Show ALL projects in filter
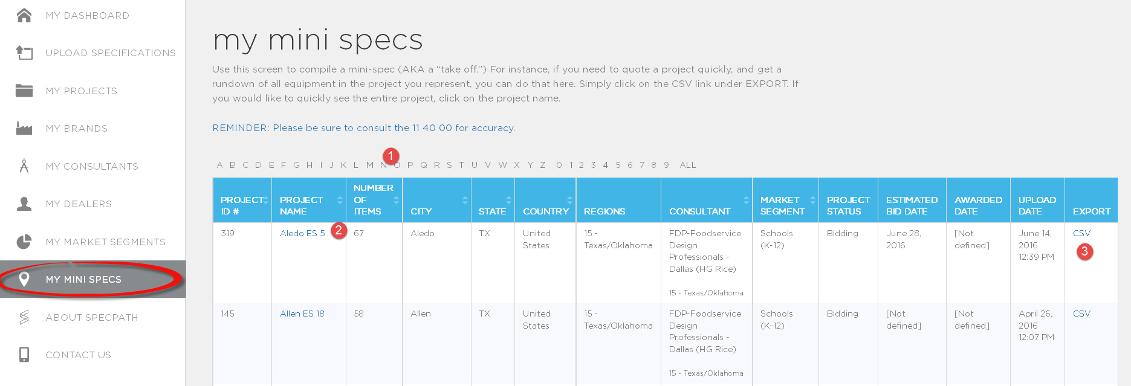Screen dimensions: 1131x386 (x=688, y=165)
